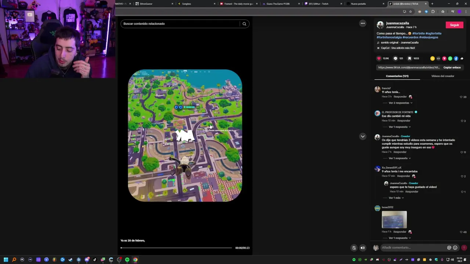Screen dimensions: 470x264
Task: Open TikTok app from the taskbar
Action: 95,260
